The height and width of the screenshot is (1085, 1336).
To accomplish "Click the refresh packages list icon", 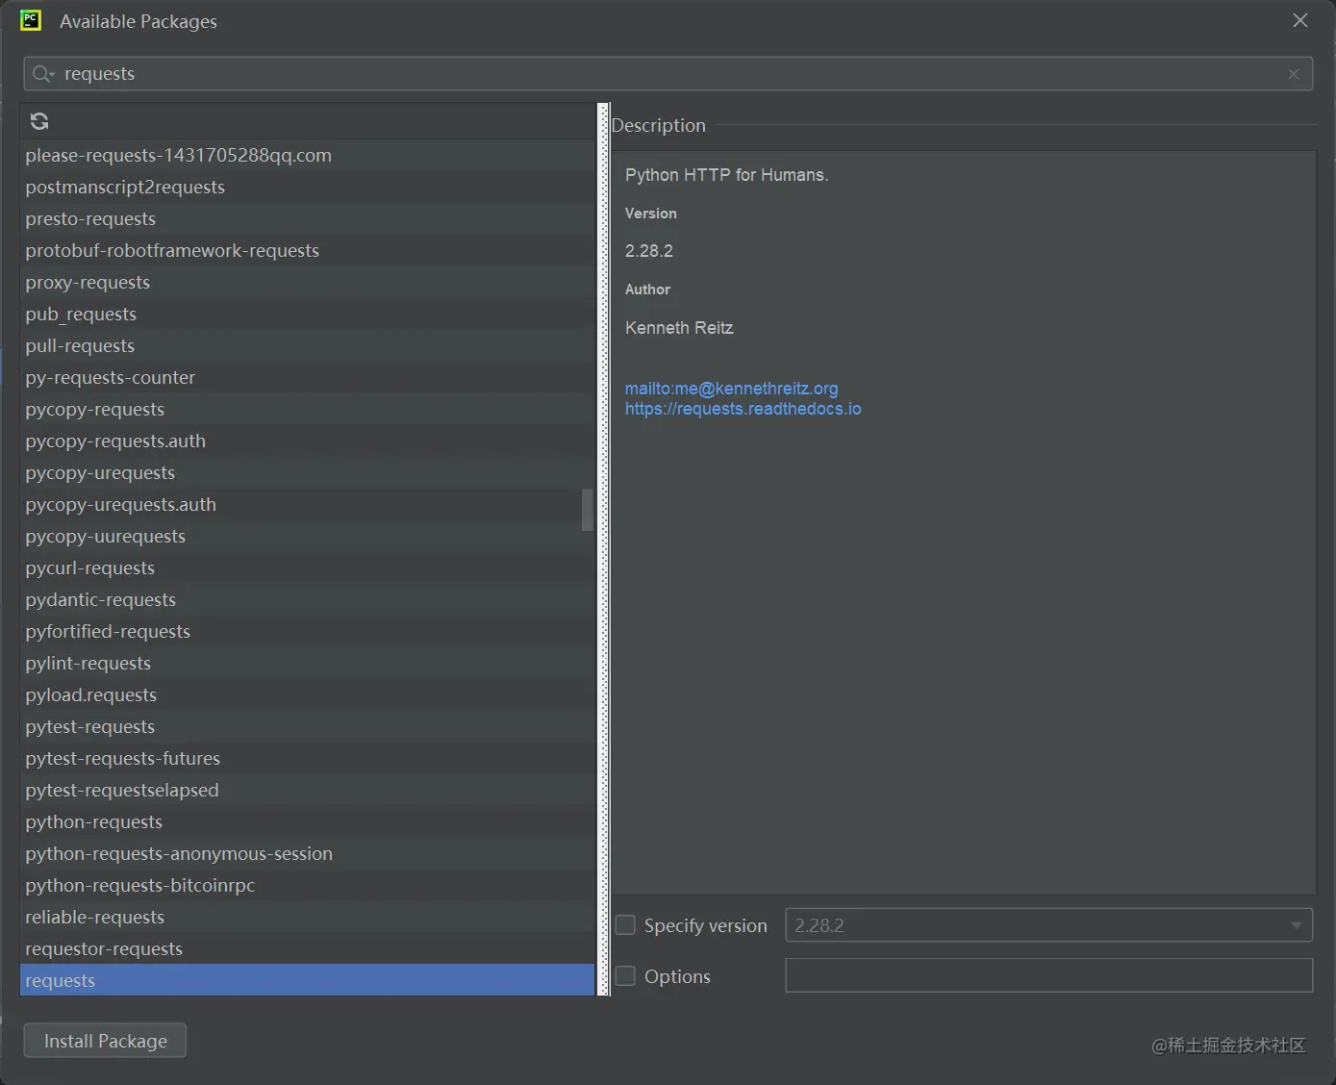I will (39, 121).
